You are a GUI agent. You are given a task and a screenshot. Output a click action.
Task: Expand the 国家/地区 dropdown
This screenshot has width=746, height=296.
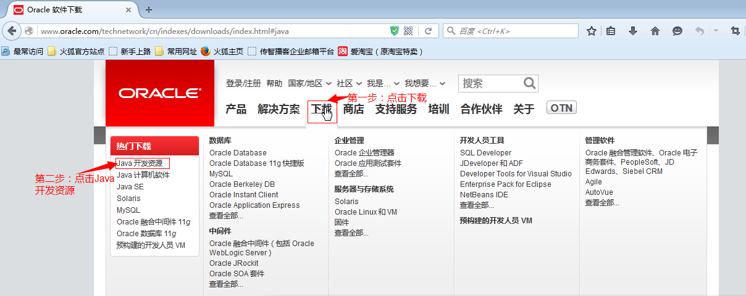[x=310, y=83]
